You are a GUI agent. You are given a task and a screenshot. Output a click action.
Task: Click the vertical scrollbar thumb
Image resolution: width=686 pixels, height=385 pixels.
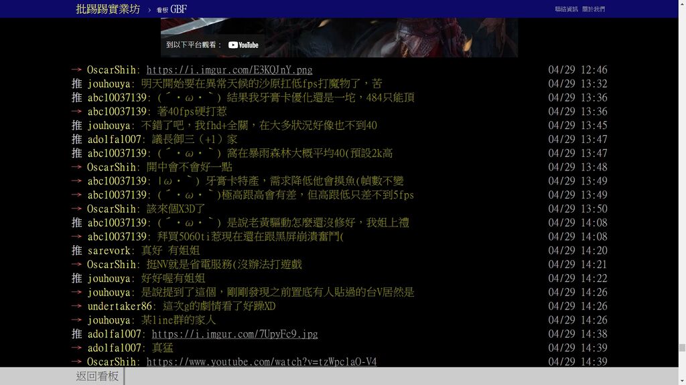[682, 348]
